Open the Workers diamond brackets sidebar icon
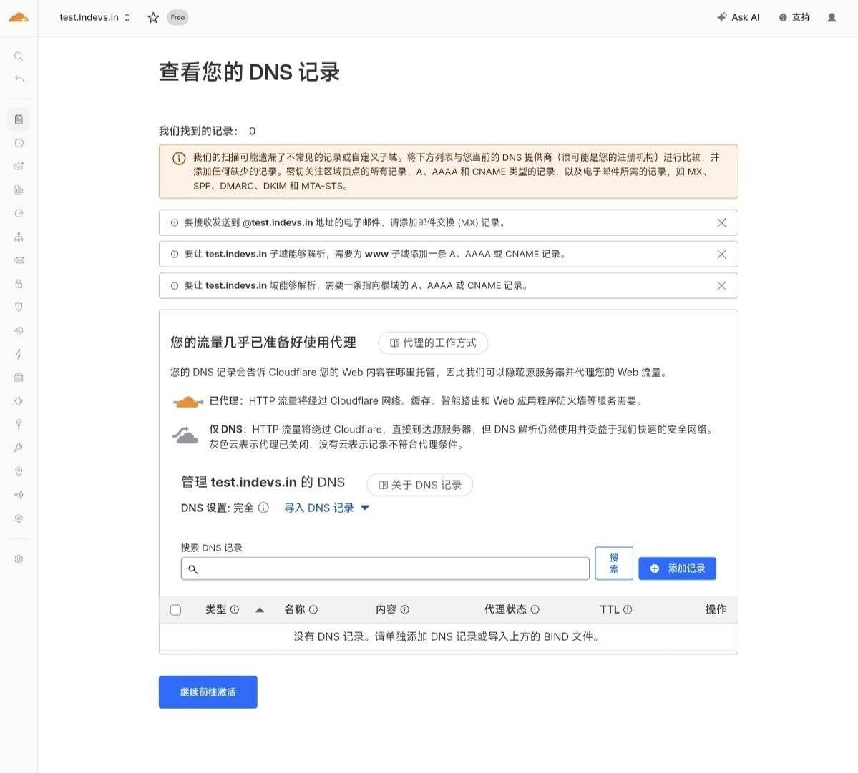This screenshot has width=858, height=773. (x=19, y=401)
